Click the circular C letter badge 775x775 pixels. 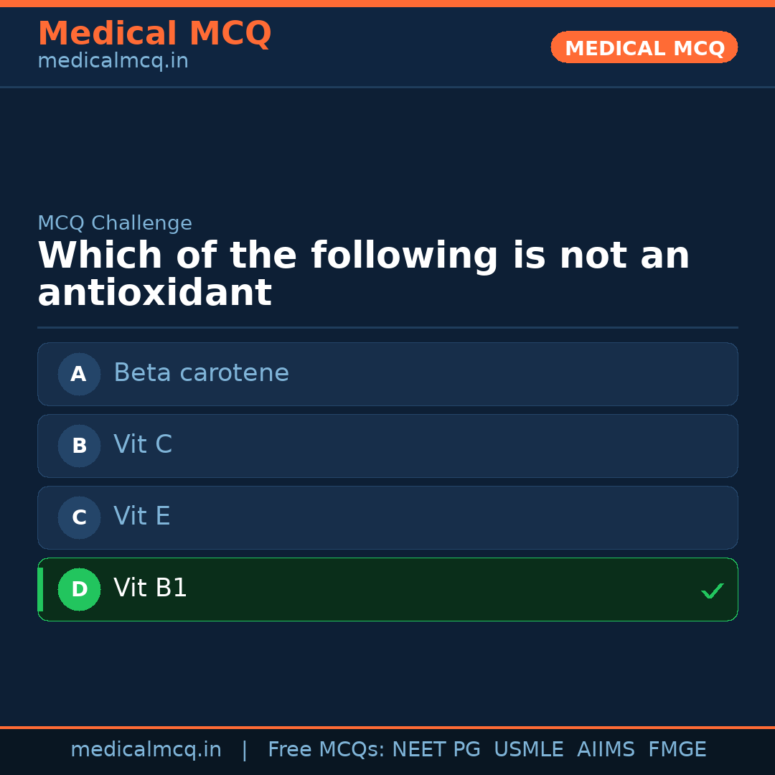[x=79, y=517]
